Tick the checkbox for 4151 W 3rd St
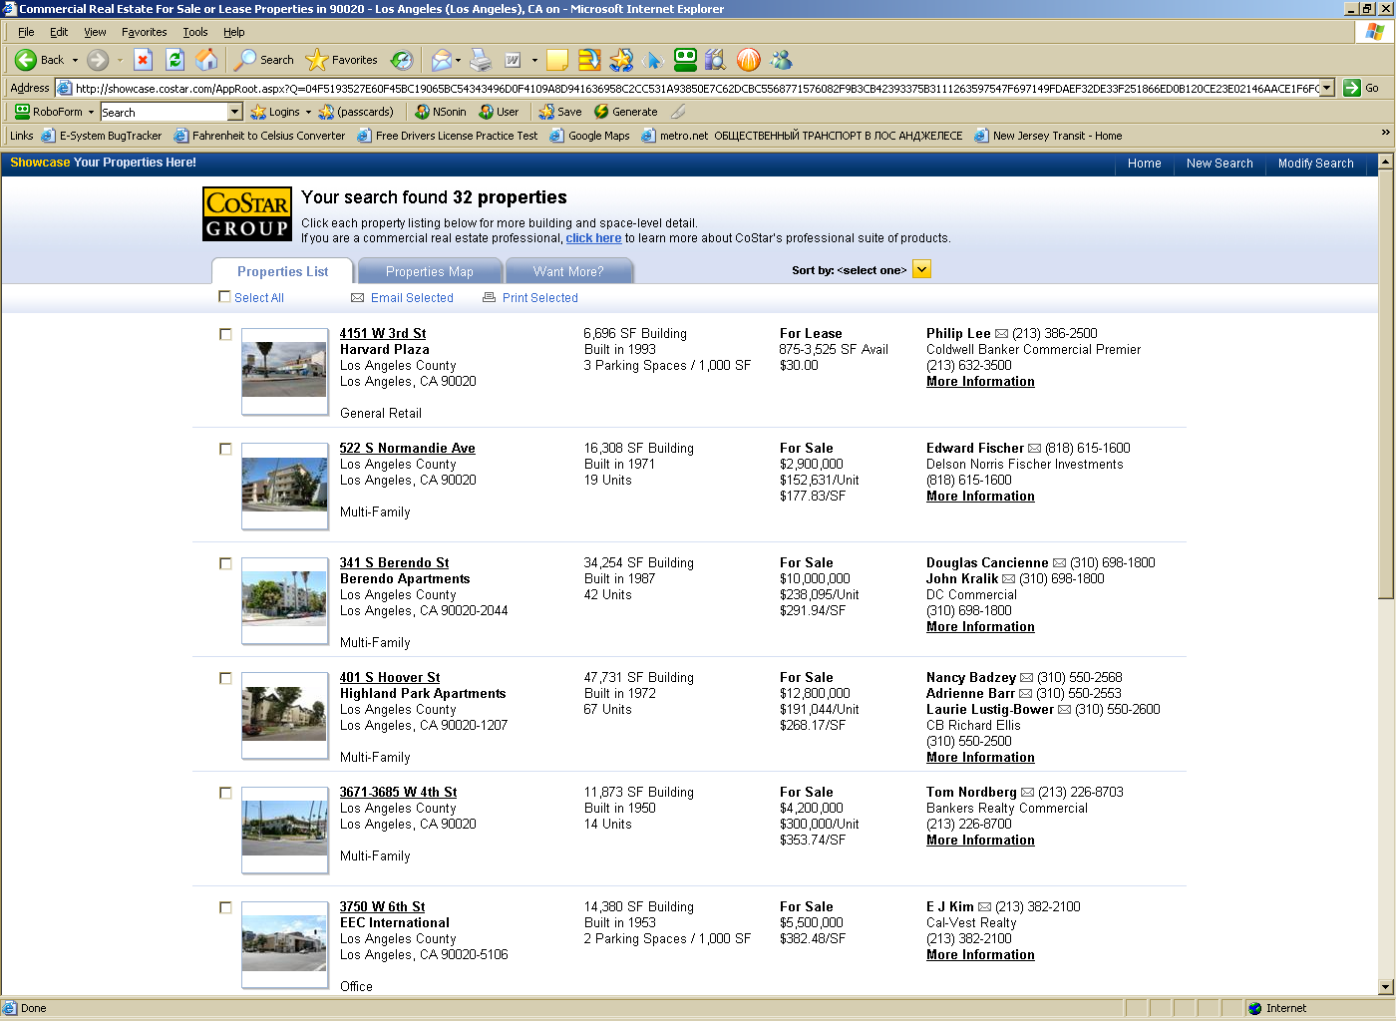Viewport: 1396px width, 1021px height. 225,334
